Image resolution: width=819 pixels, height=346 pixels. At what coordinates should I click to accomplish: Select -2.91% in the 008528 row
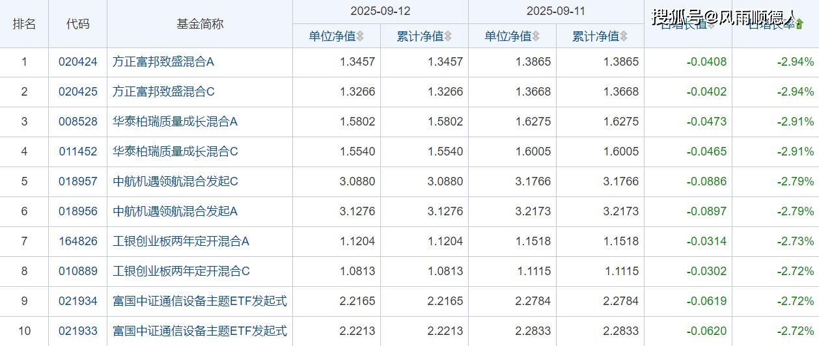[796, 122]
